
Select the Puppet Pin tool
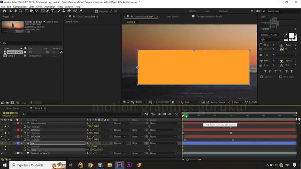81,11
